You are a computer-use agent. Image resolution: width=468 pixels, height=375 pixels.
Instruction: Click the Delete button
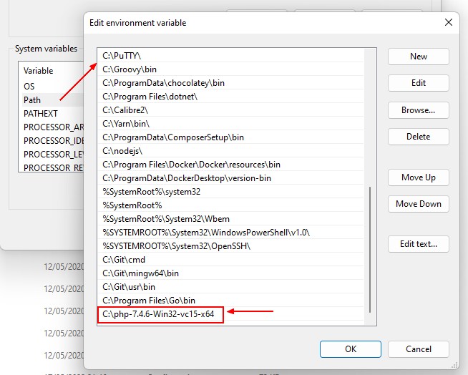(x=419, y=137)
